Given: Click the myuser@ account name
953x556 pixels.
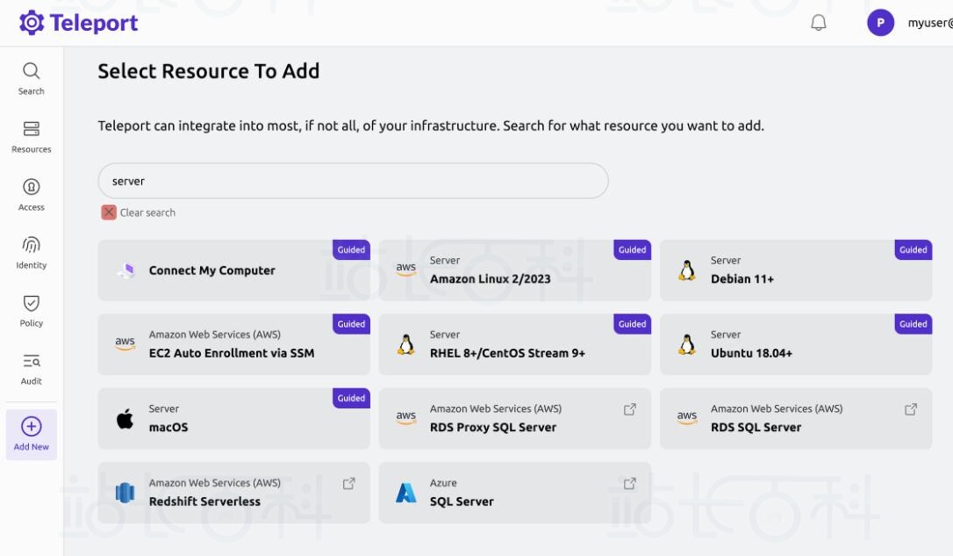Looking at the screenshot, I should click(x=930, y=23).
